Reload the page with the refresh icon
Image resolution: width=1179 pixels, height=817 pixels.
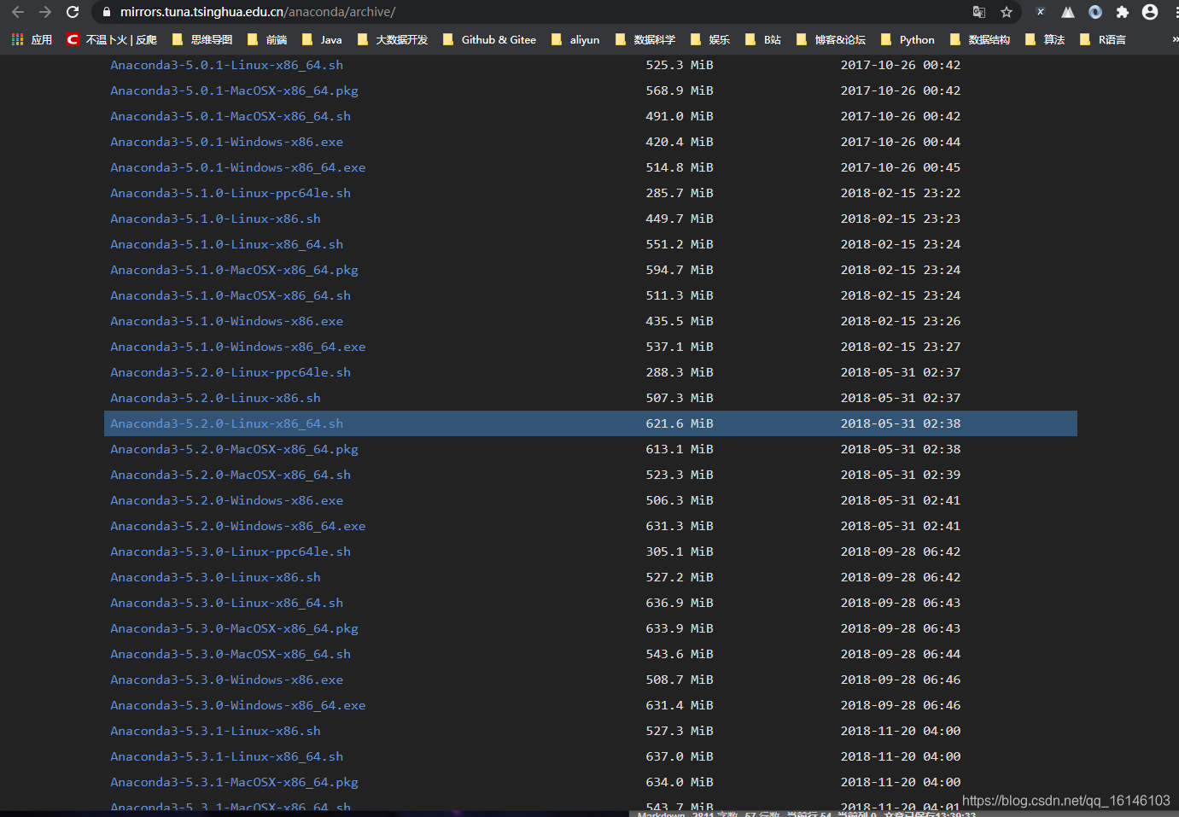click(x=73, y=12)
